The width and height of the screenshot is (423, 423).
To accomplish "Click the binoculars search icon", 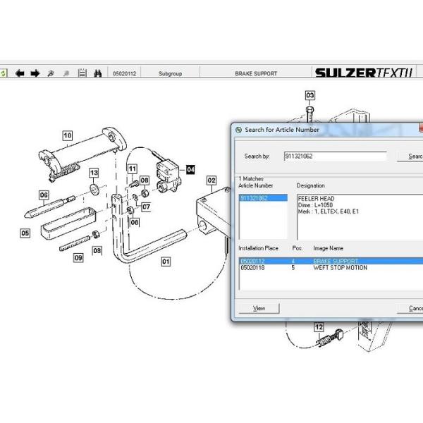I will coord(98,73).
